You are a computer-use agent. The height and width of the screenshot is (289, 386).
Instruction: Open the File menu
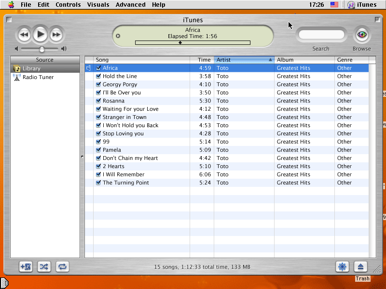tap(26, 5)
